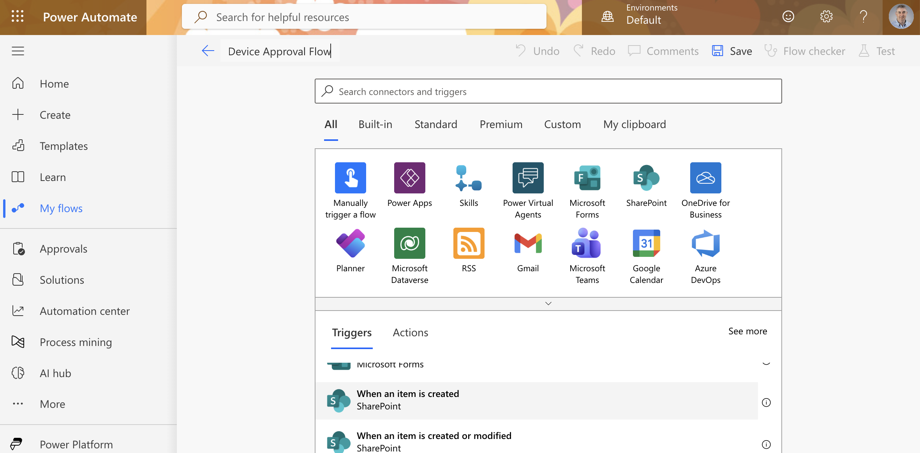Open the Comments pane
920x453 pixels.
[x=663, y=51]
